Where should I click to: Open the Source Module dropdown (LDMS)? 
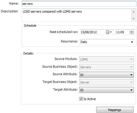click(107, 59)
